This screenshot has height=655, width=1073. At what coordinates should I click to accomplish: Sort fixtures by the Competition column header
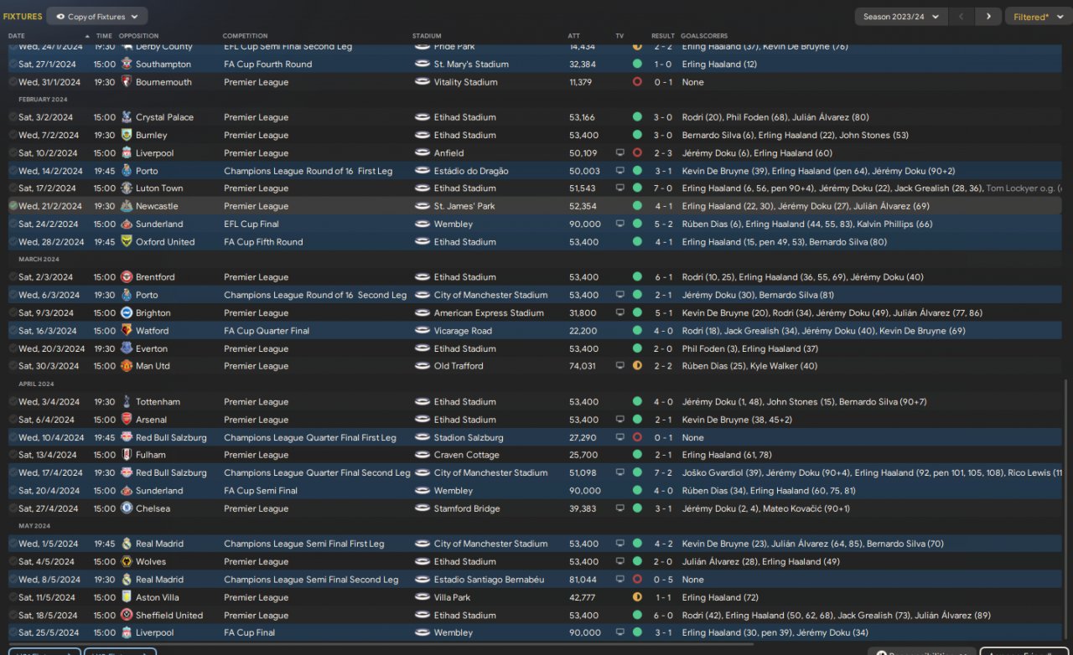(x=245, y=36)
